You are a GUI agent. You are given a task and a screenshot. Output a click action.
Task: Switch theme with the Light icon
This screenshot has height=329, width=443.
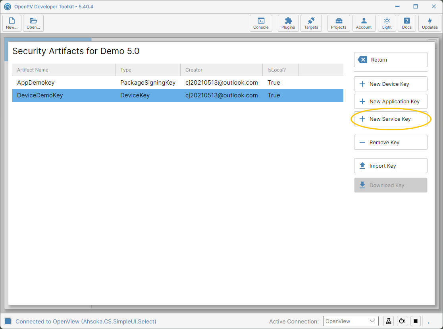(387, 23)
